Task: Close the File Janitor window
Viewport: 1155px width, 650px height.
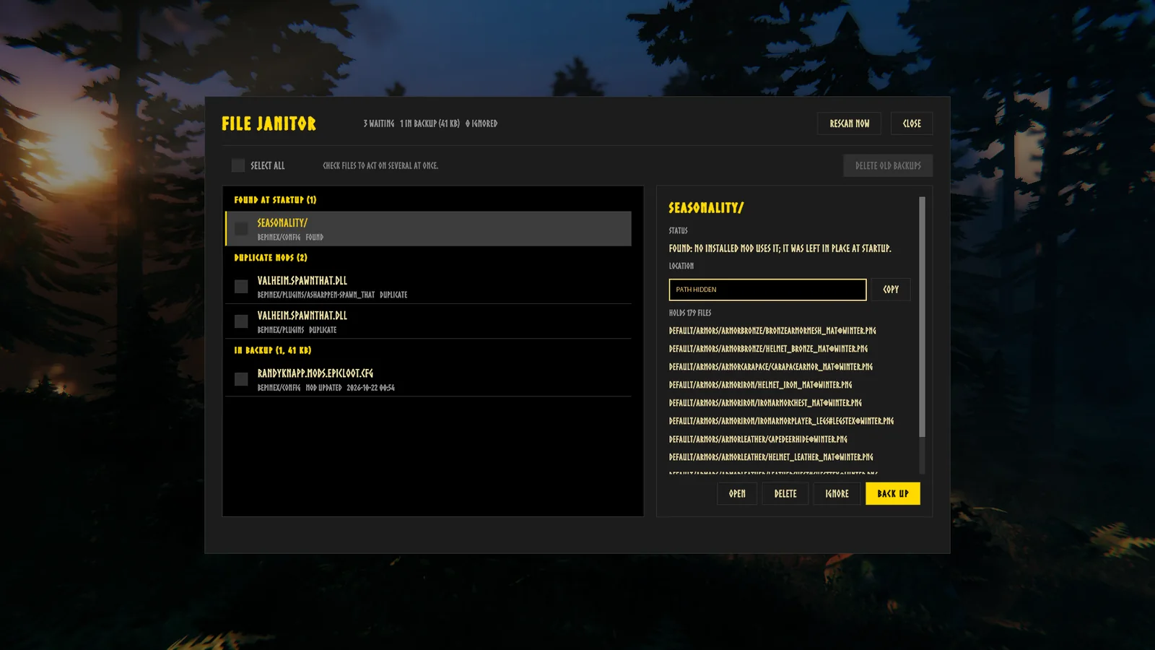Action: [912, 123]
